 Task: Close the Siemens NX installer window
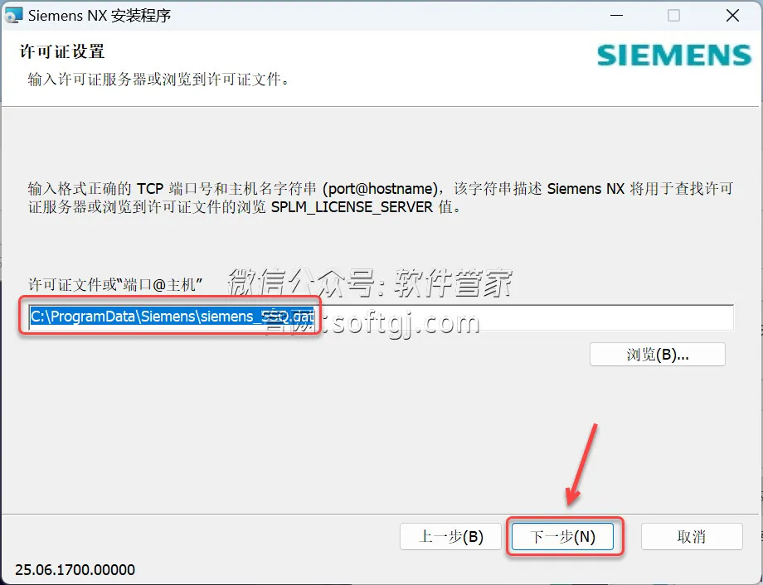[732, 16]
